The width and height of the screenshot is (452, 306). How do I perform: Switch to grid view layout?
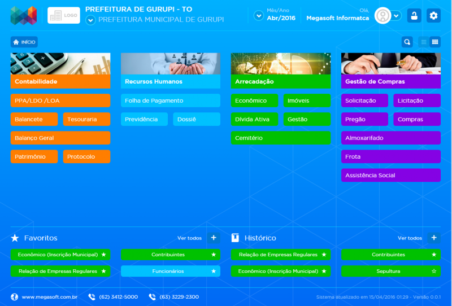coord(435,42)
